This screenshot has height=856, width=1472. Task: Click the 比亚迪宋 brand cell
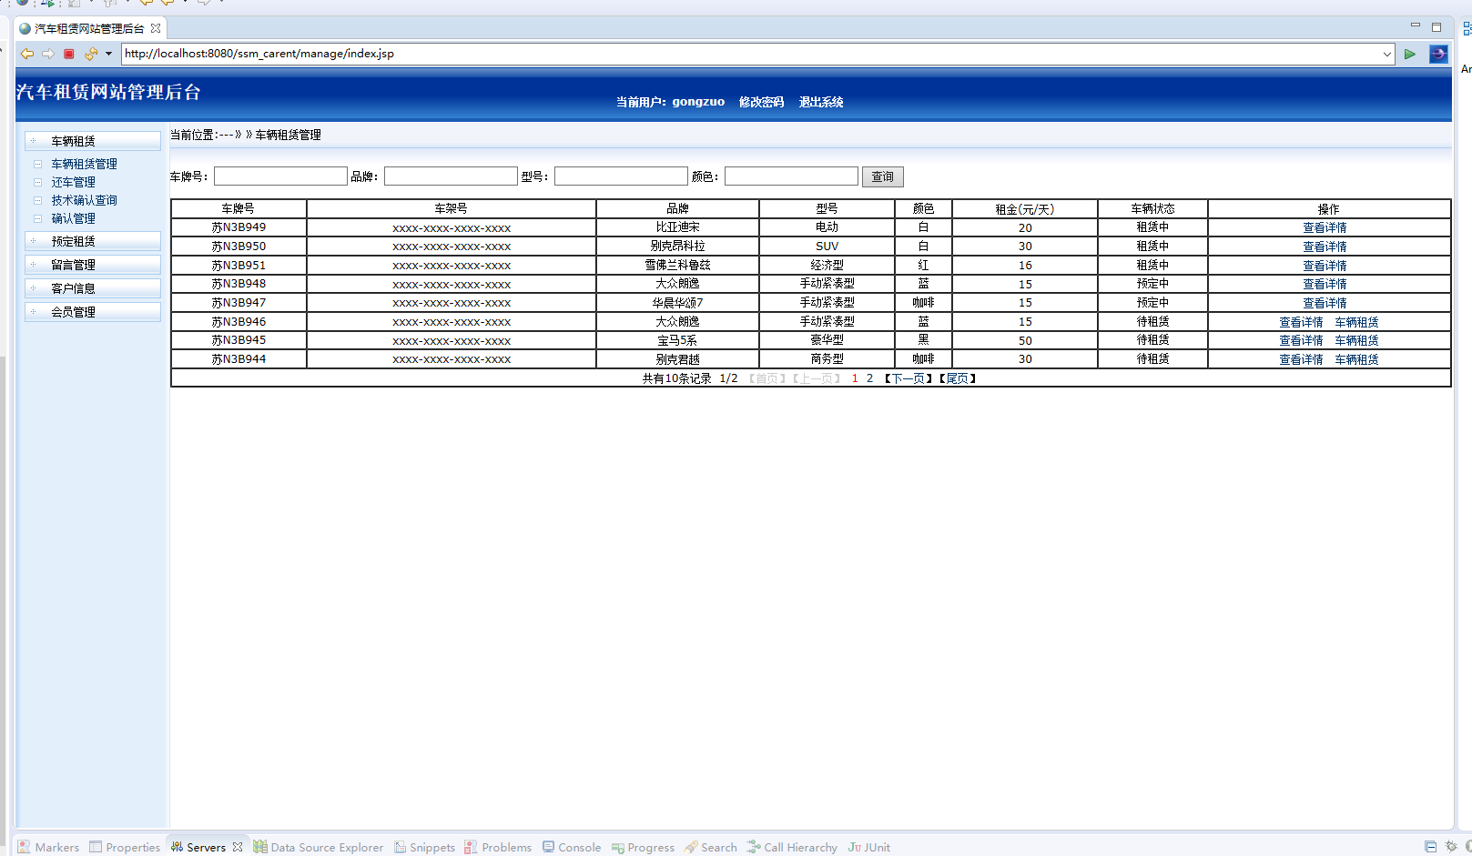tap(678, 227)
